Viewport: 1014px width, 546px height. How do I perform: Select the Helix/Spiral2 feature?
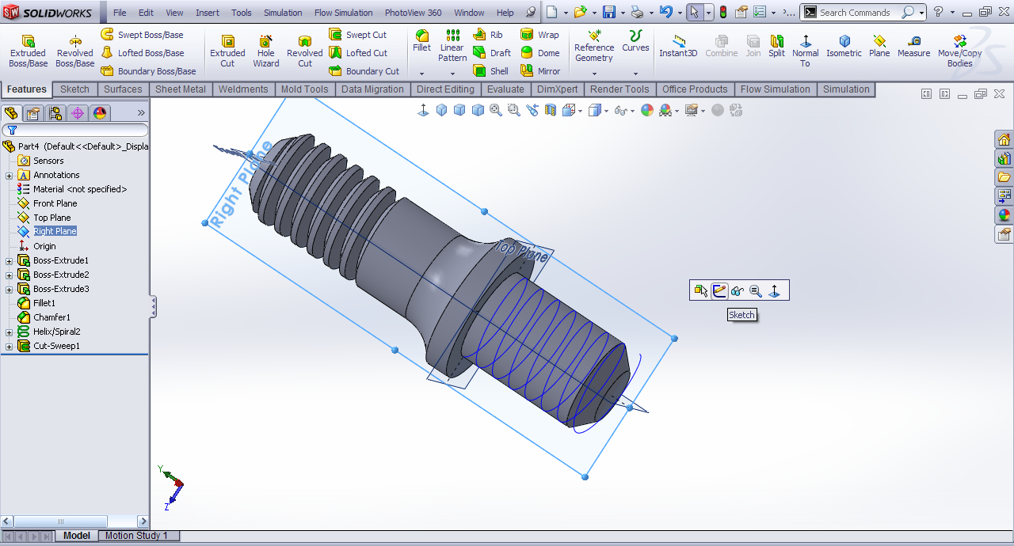coord(56,332)
